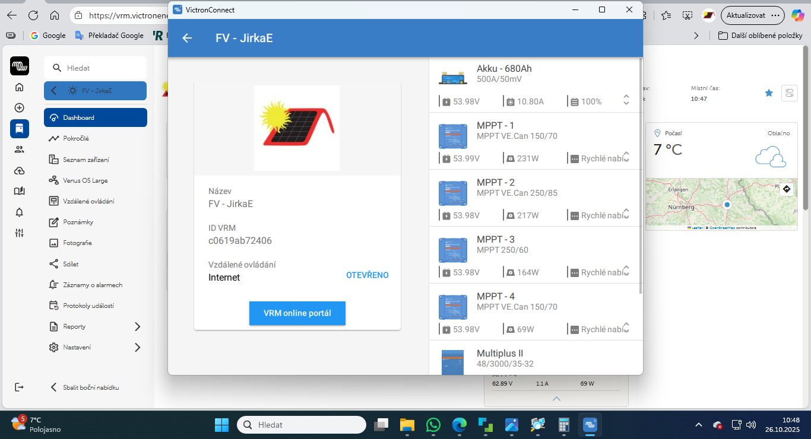Click Sbalit boční nabídku to collapse sidebar

click(86, 387)
